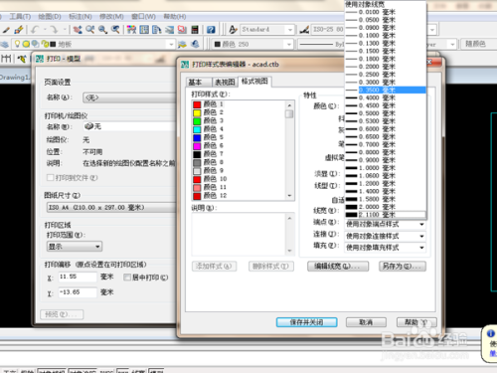Choose 1.0000 毫米 lineweight in the list
Screen dimensions: 497x373
[385, 168]
